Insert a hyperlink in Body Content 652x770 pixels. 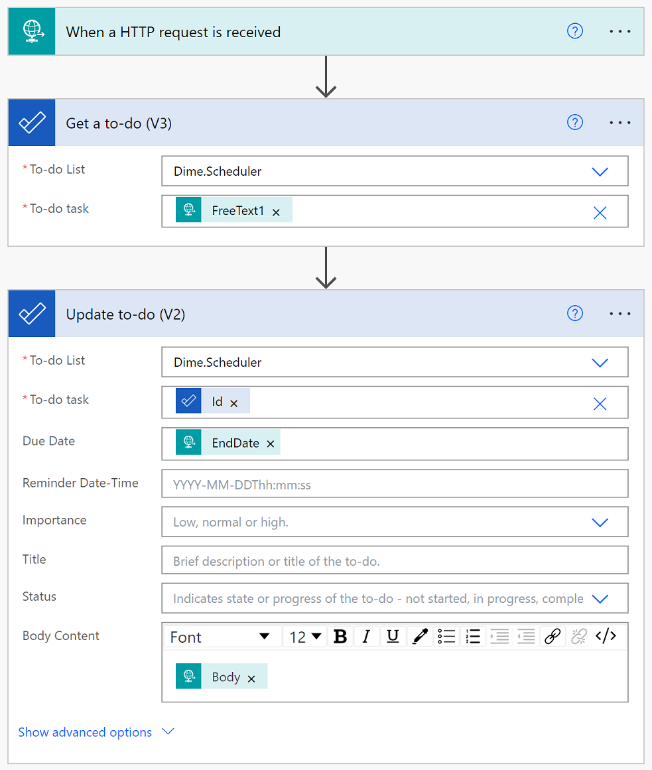tap(553, 637)
